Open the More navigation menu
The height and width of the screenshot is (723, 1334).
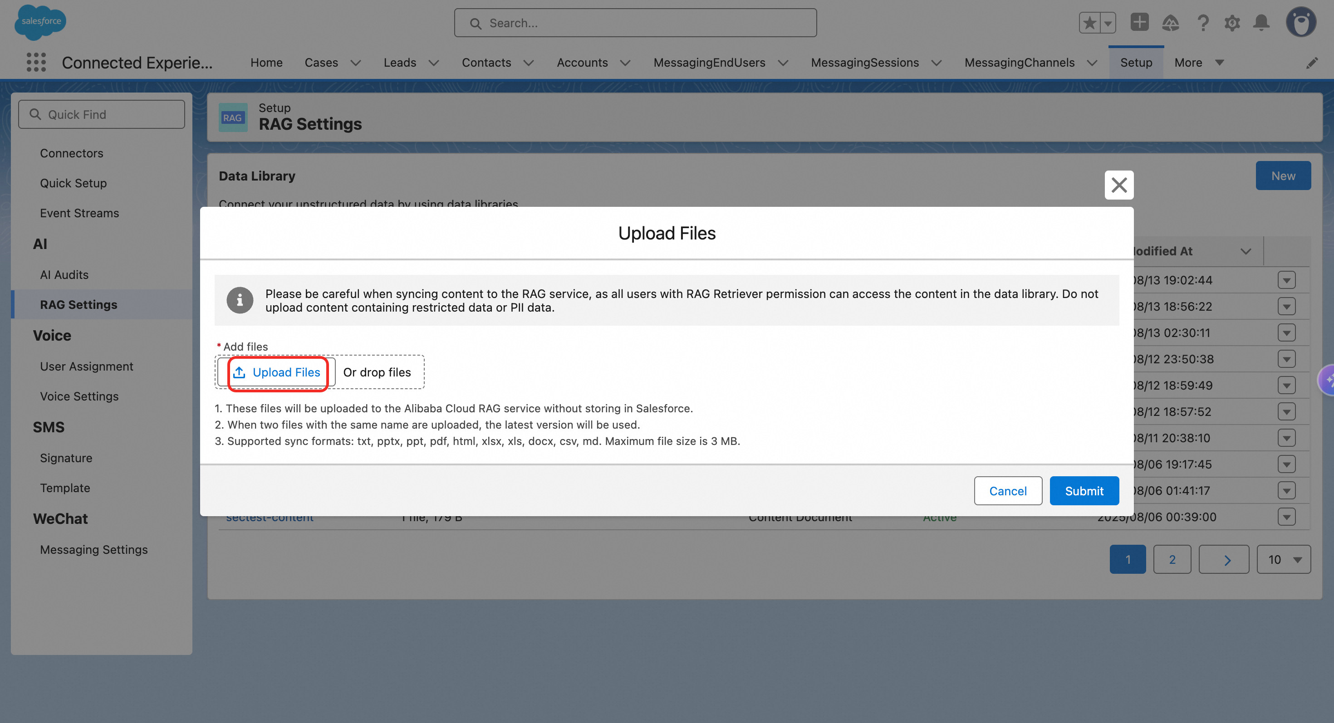[x=1199, y=63]
